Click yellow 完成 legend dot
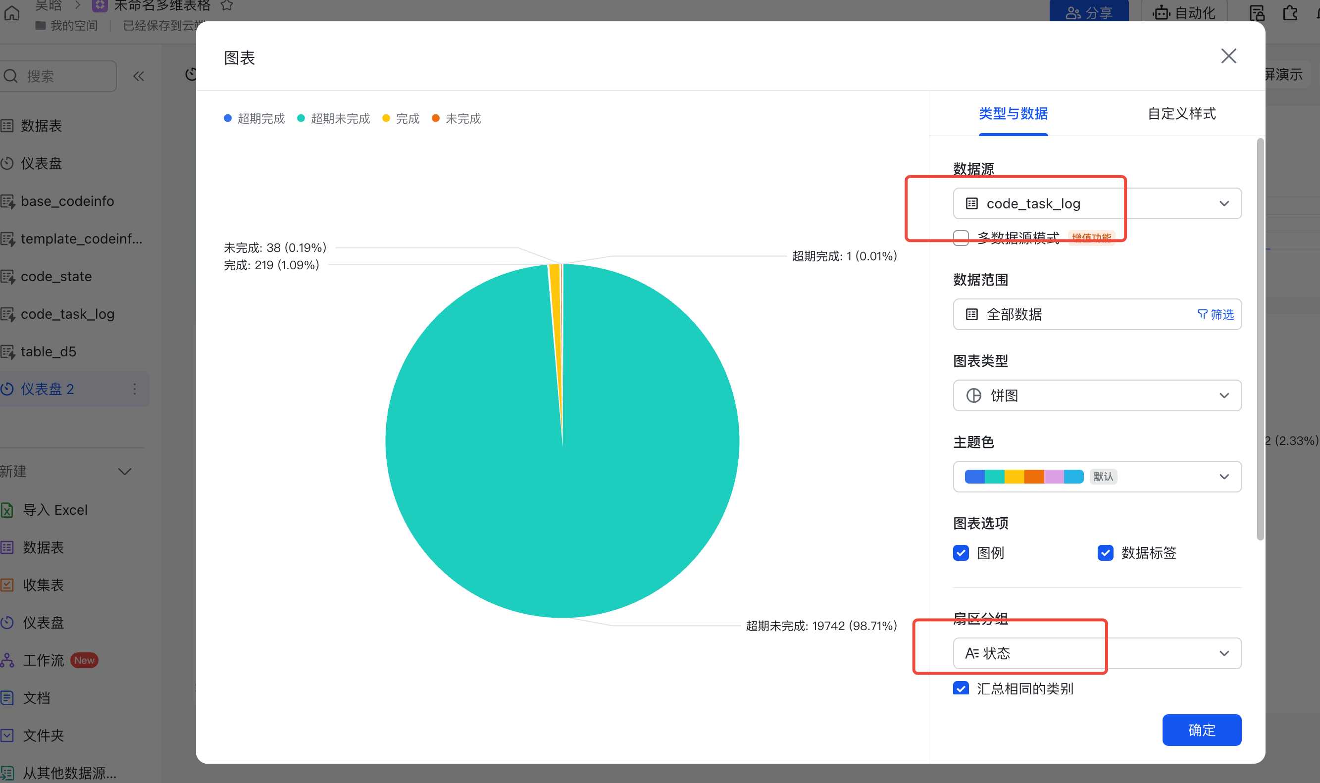Screen dimensions: 1320x783 click(386, 118)
